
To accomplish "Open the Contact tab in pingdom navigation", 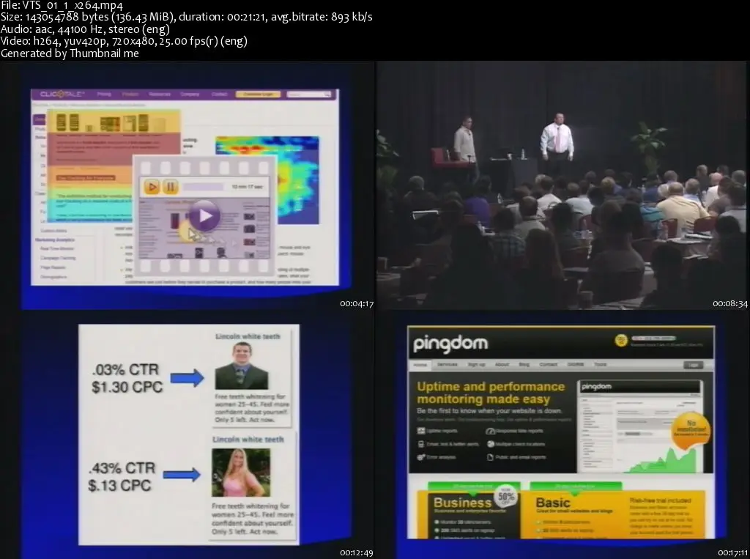I will [x=548, y=365].
